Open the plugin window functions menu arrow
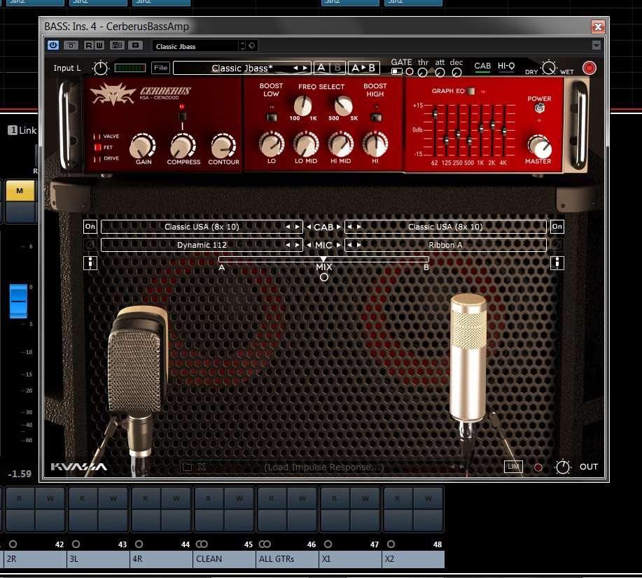This screenshot has width=642, height=578. [596, 45]
